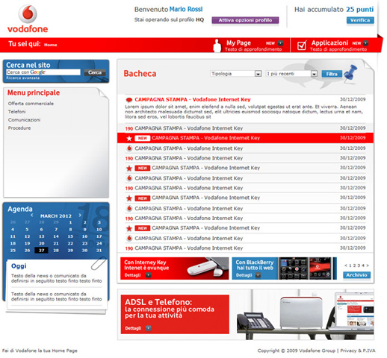Focus the Cerca con Google search field
The image size is (387, 358).
(x=43, y=72)
